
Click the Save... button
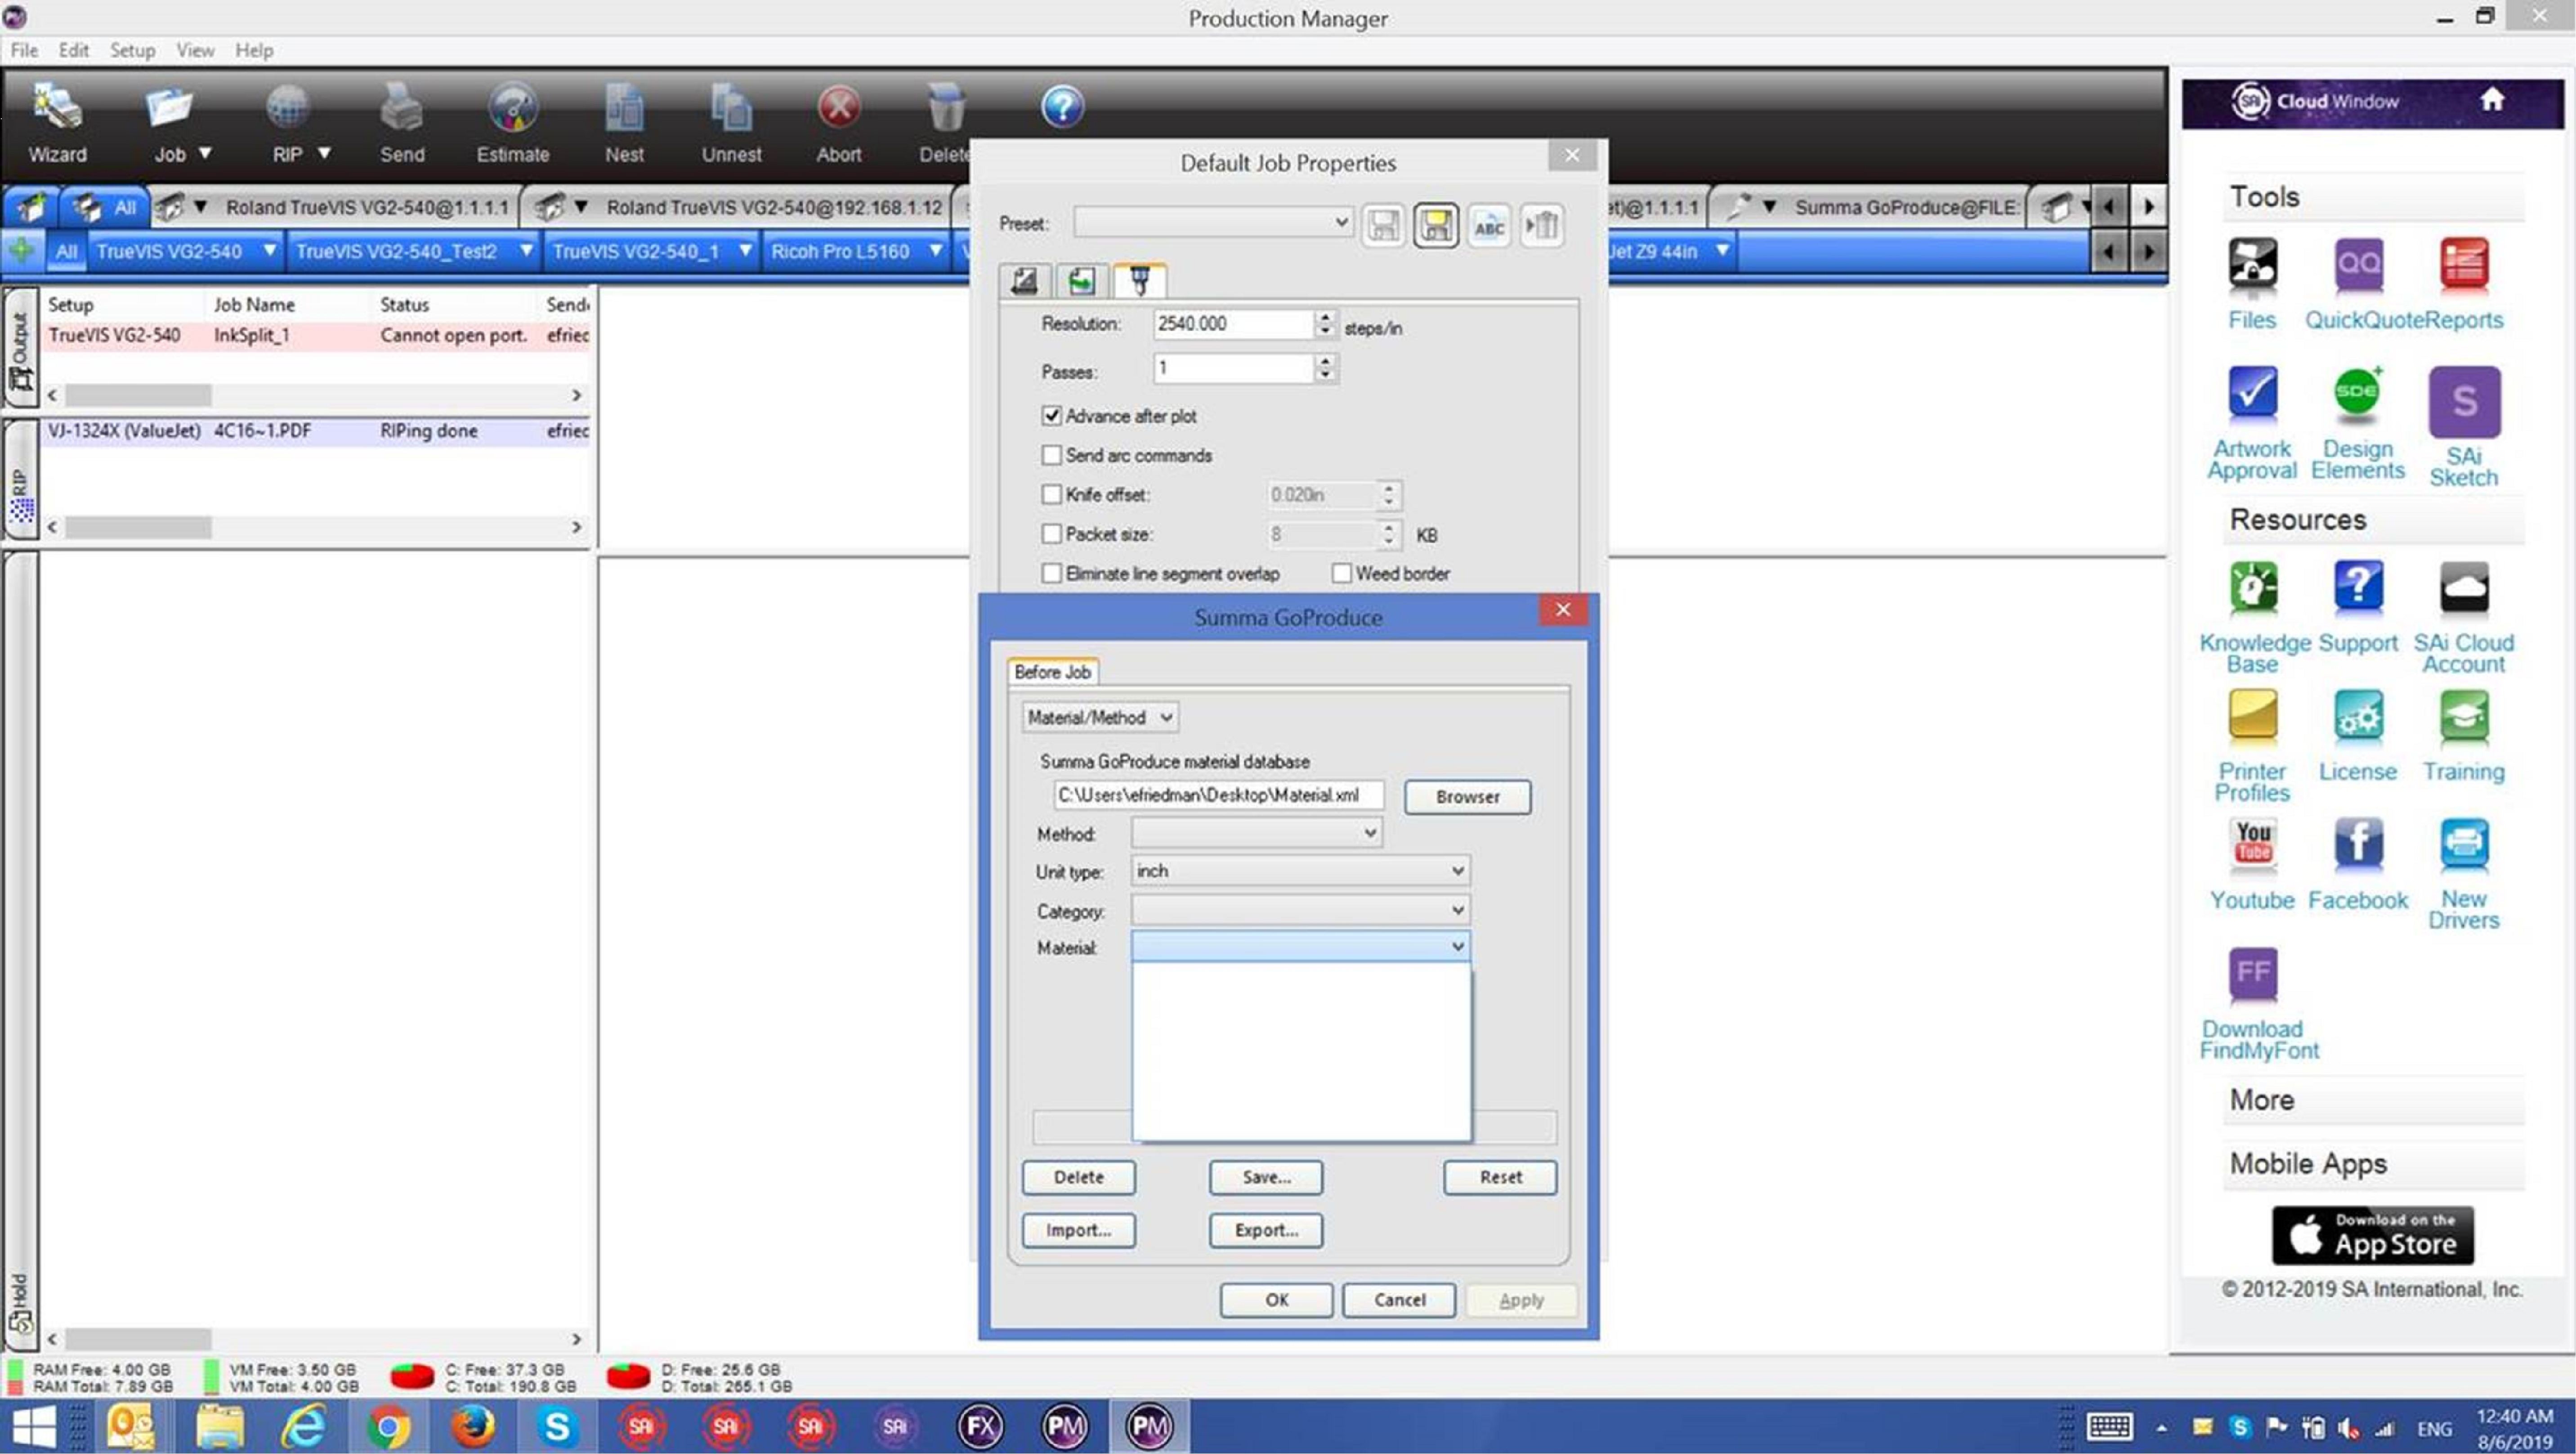(x=1266, y=1177)
